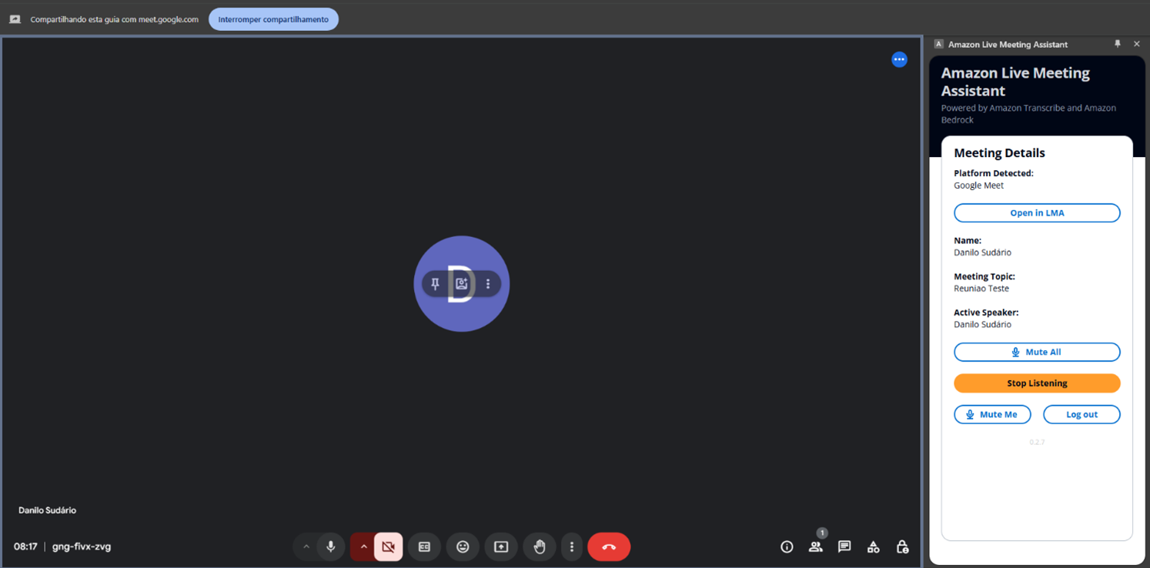Viewport: 1150px width, 568px height.
Task: Click meeting code gng-fivx-zvg
Action: pos(82,546)
